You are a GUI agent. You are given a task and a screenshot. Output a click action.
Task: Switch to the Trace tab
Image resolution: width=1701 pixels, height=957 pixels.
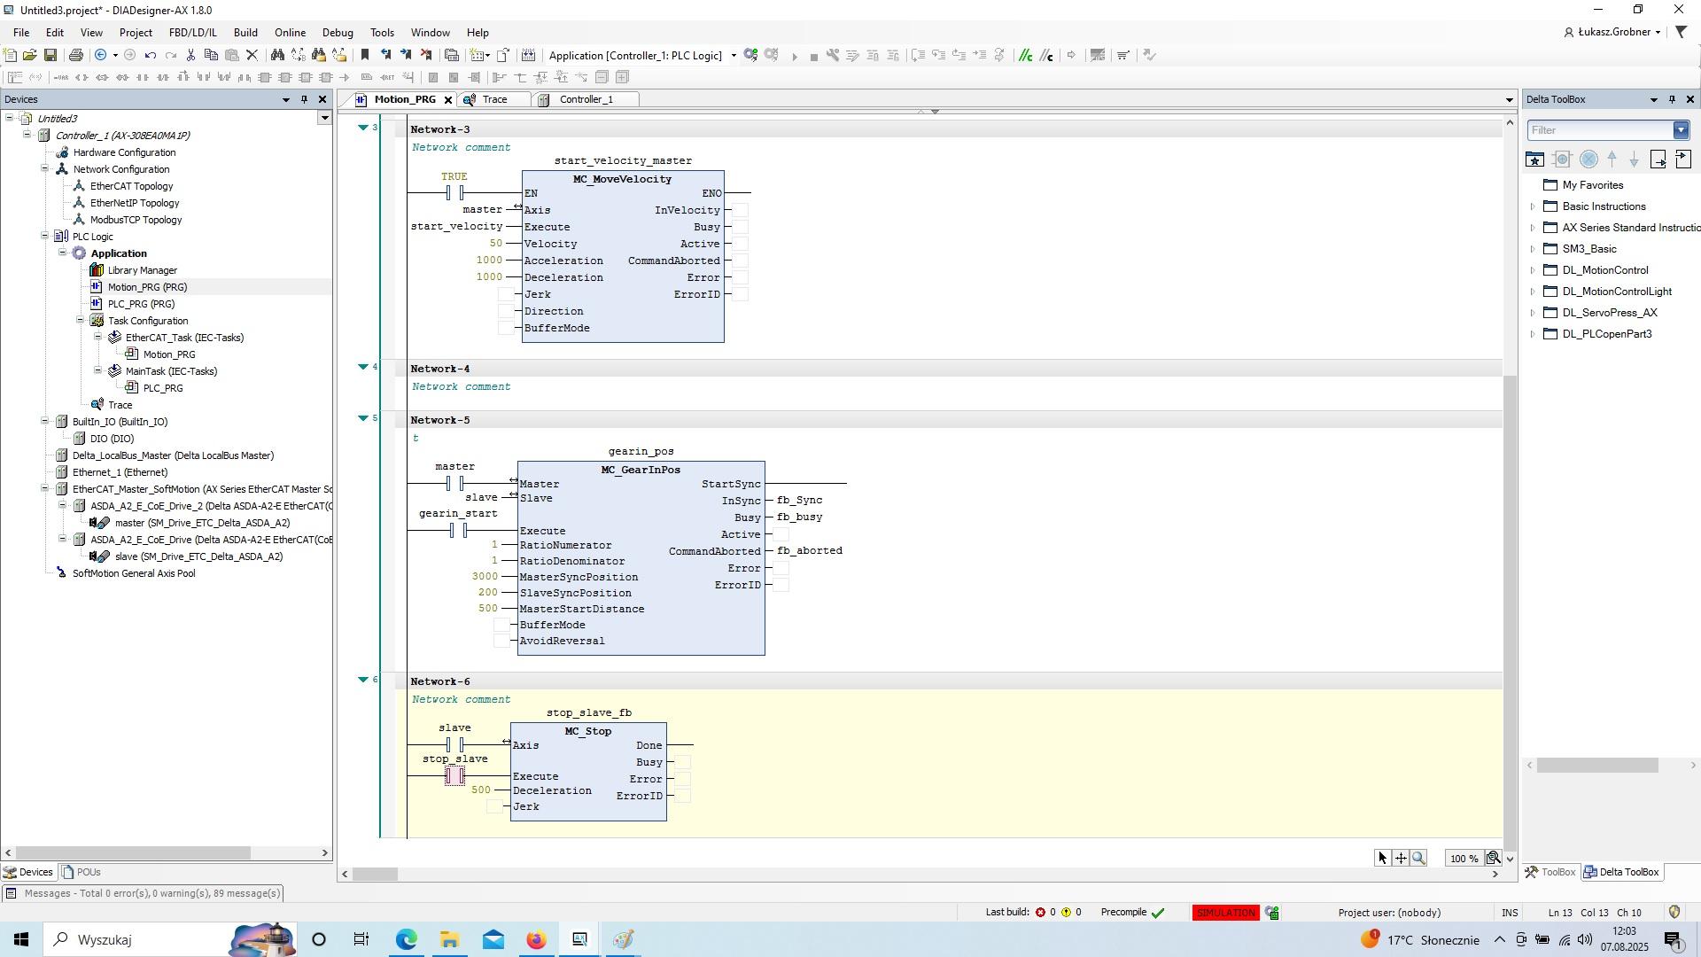pos(494,99)
